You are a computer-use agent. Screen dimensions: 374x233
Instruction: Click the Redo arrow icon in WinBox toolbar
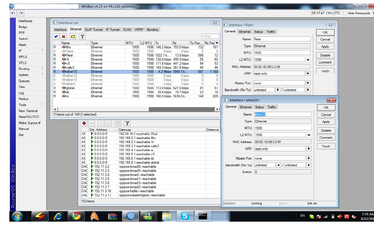21,13
